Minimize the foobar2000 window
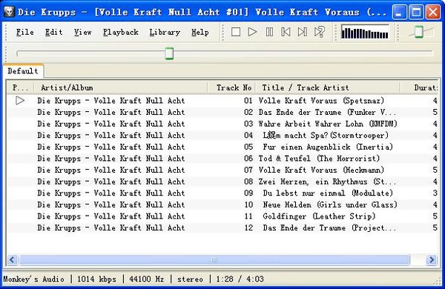Viewport: 445px width, 289px height. pyautogui.click(x=399, y=12)
